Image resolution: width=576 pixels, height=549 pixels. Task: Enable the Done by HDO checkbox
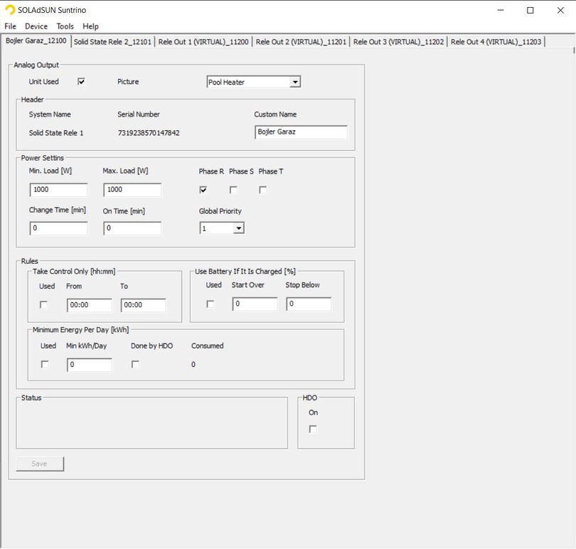(136, 365)
